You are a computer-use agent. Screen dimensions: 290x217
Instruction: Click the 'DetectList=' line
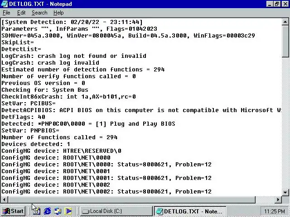pos(21,49)
